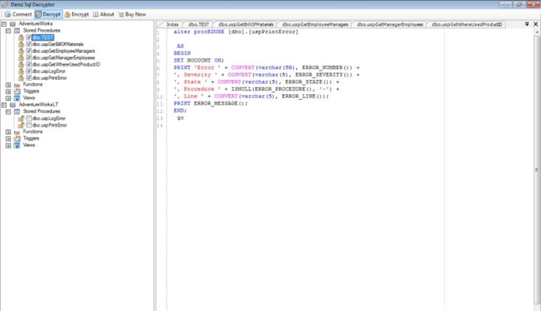Click the lock icon beside AdventureWorks dbo.uspPrintError
The width and height of the screenshot is (541, 311).
pos(21,78)
